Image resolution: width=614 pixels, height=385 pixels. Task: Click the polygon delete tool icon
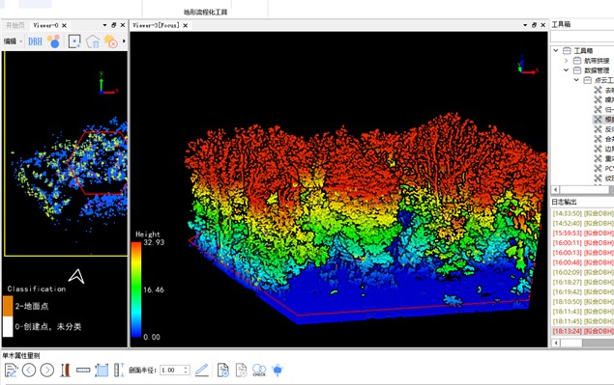pos(93,41)
